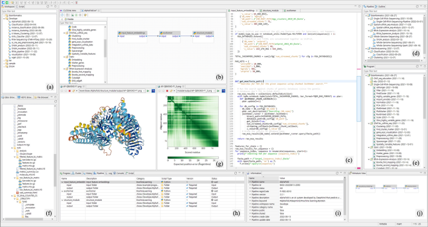
Task: Click Python icon of Spaceranger palette item
Action: 70,51
